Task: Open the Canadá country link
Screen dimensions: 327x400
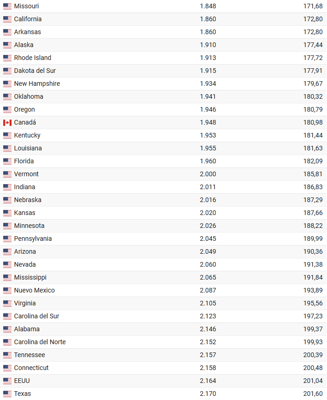Action: tap(25, 123)
